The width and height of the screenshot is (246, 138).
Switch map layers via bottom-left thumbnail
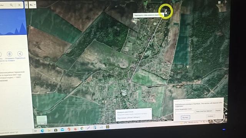click(x=42, y=120)
